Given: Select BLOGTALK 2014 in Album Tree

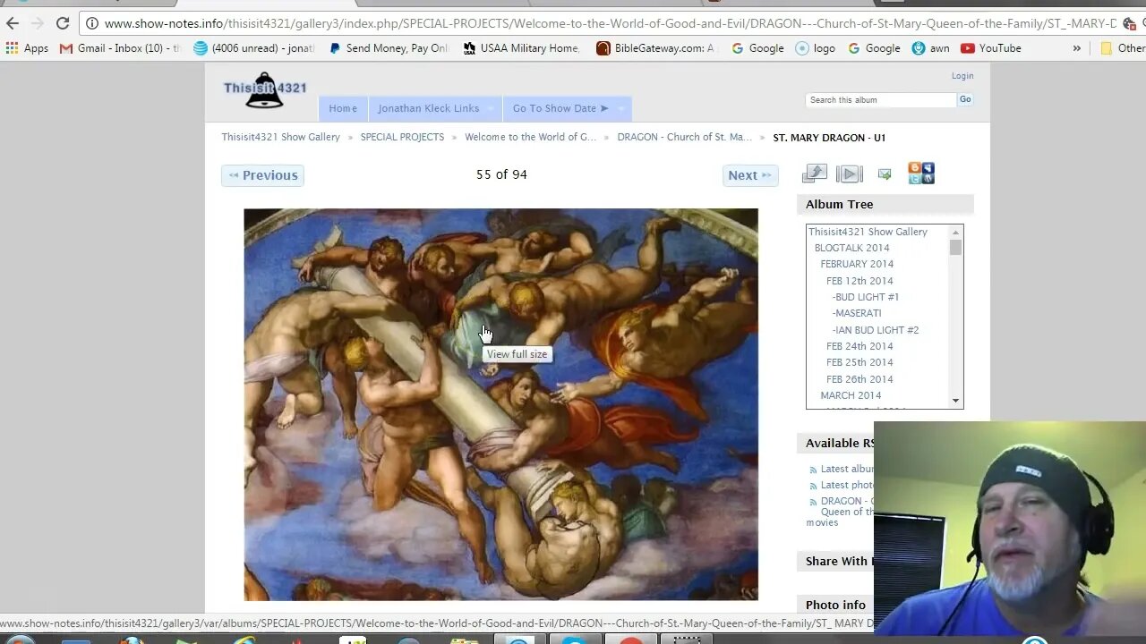Looking at the screenshot, I should (x=851, y=248).
